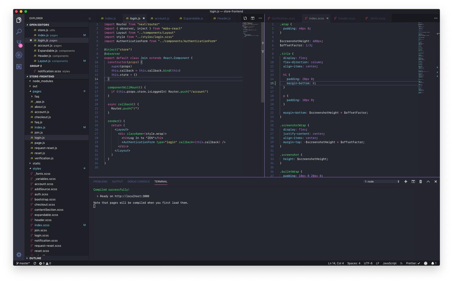453x283 pixels.
Task: Change indentation via Spaces: 4
Action: click(354, 263)
